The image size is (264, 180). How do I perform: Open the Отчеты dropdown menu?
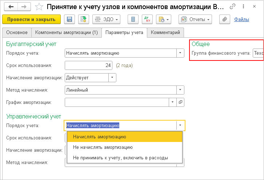coord(195,20)
